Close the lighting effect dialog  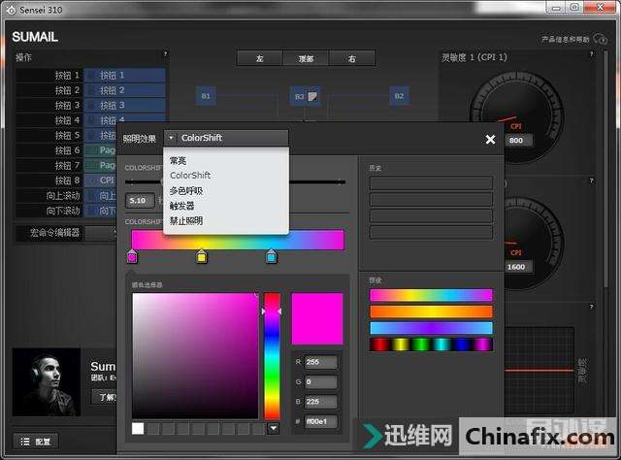[x=490, y=139]
